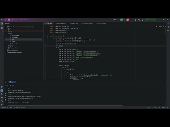Expand the out folder
Viewport: 170px width, 127px height.
click(7, 31)
